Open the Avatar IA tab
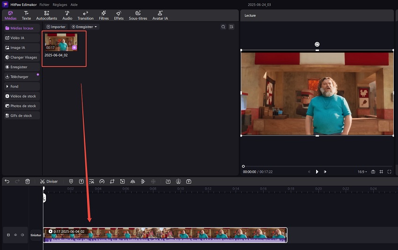The image size is (398, 250). 160,15
